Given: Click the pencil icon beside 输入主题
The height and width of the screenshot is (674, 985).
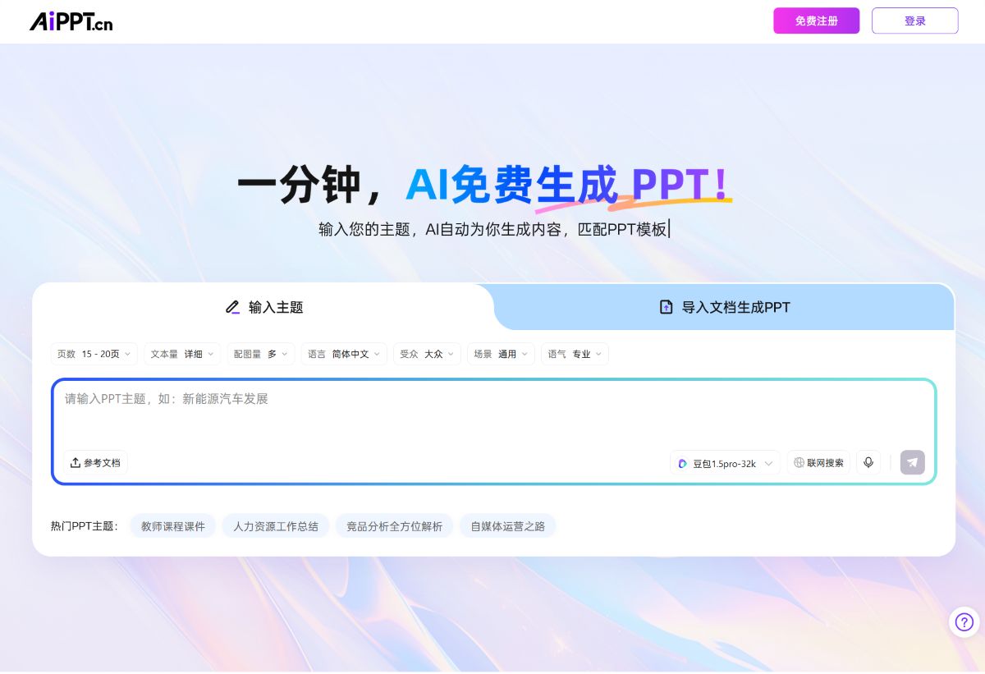Looking at the screenshot, I should point(232,307).
